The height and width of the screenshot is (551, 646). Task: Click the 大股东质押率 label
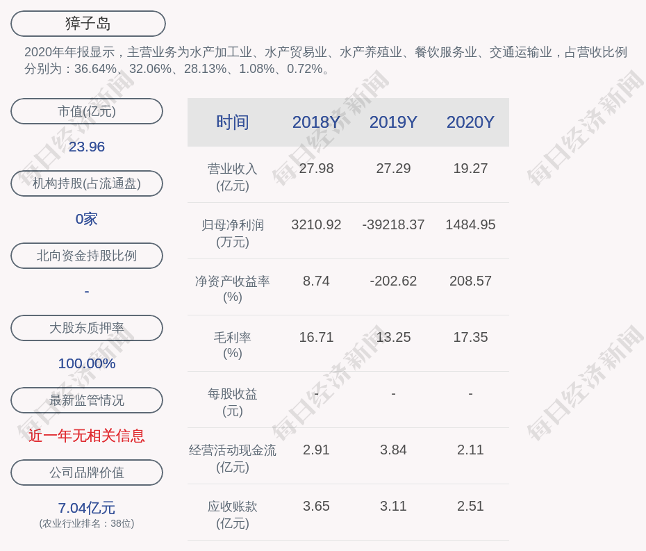click(x=87, y=328)
